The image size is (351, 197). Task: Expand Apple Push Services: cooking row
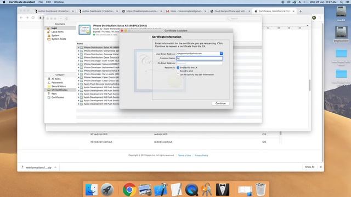point(78,84)
